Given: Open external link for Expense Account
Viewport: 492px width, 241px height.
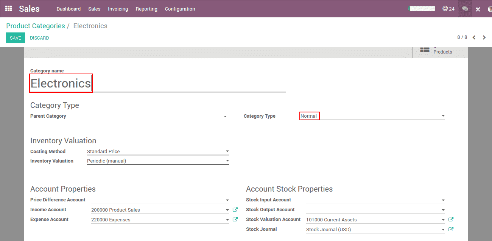Looking at the screenshot, I should [x=235, y=220].
